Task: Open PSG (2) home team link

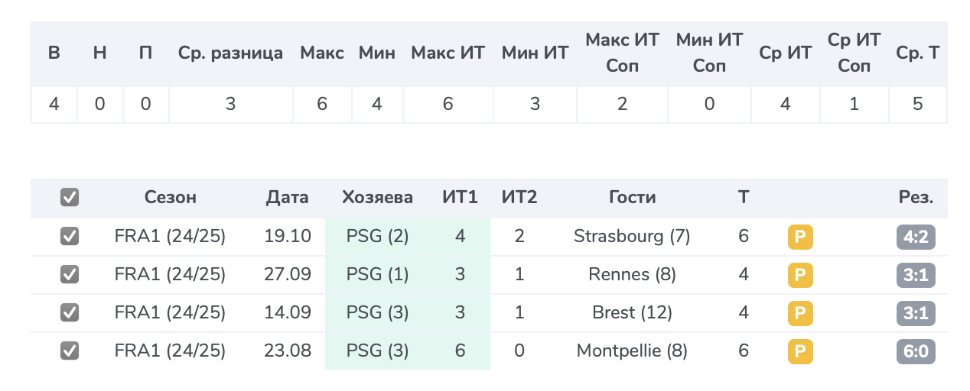Action: 378,237
